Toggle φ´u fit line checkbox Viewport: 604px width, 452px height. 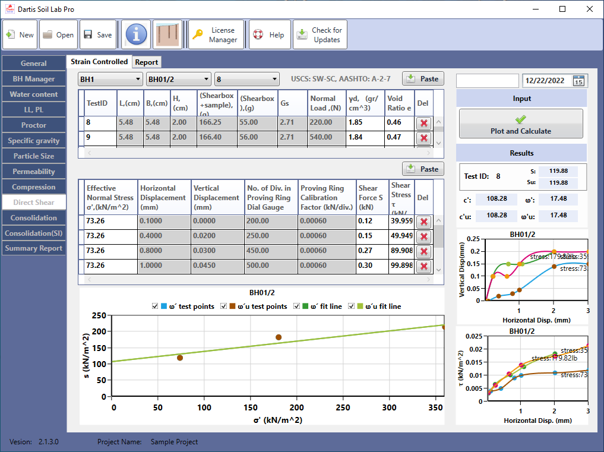[351, 306]
